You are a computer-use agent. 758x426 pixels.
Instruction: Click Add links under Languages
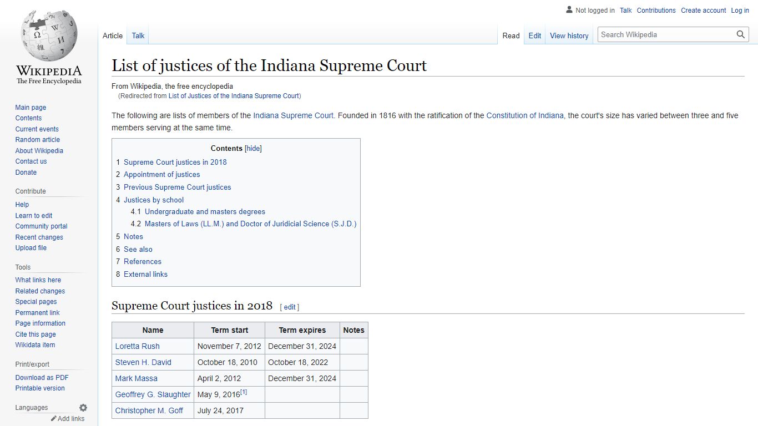tap(71, 419)
